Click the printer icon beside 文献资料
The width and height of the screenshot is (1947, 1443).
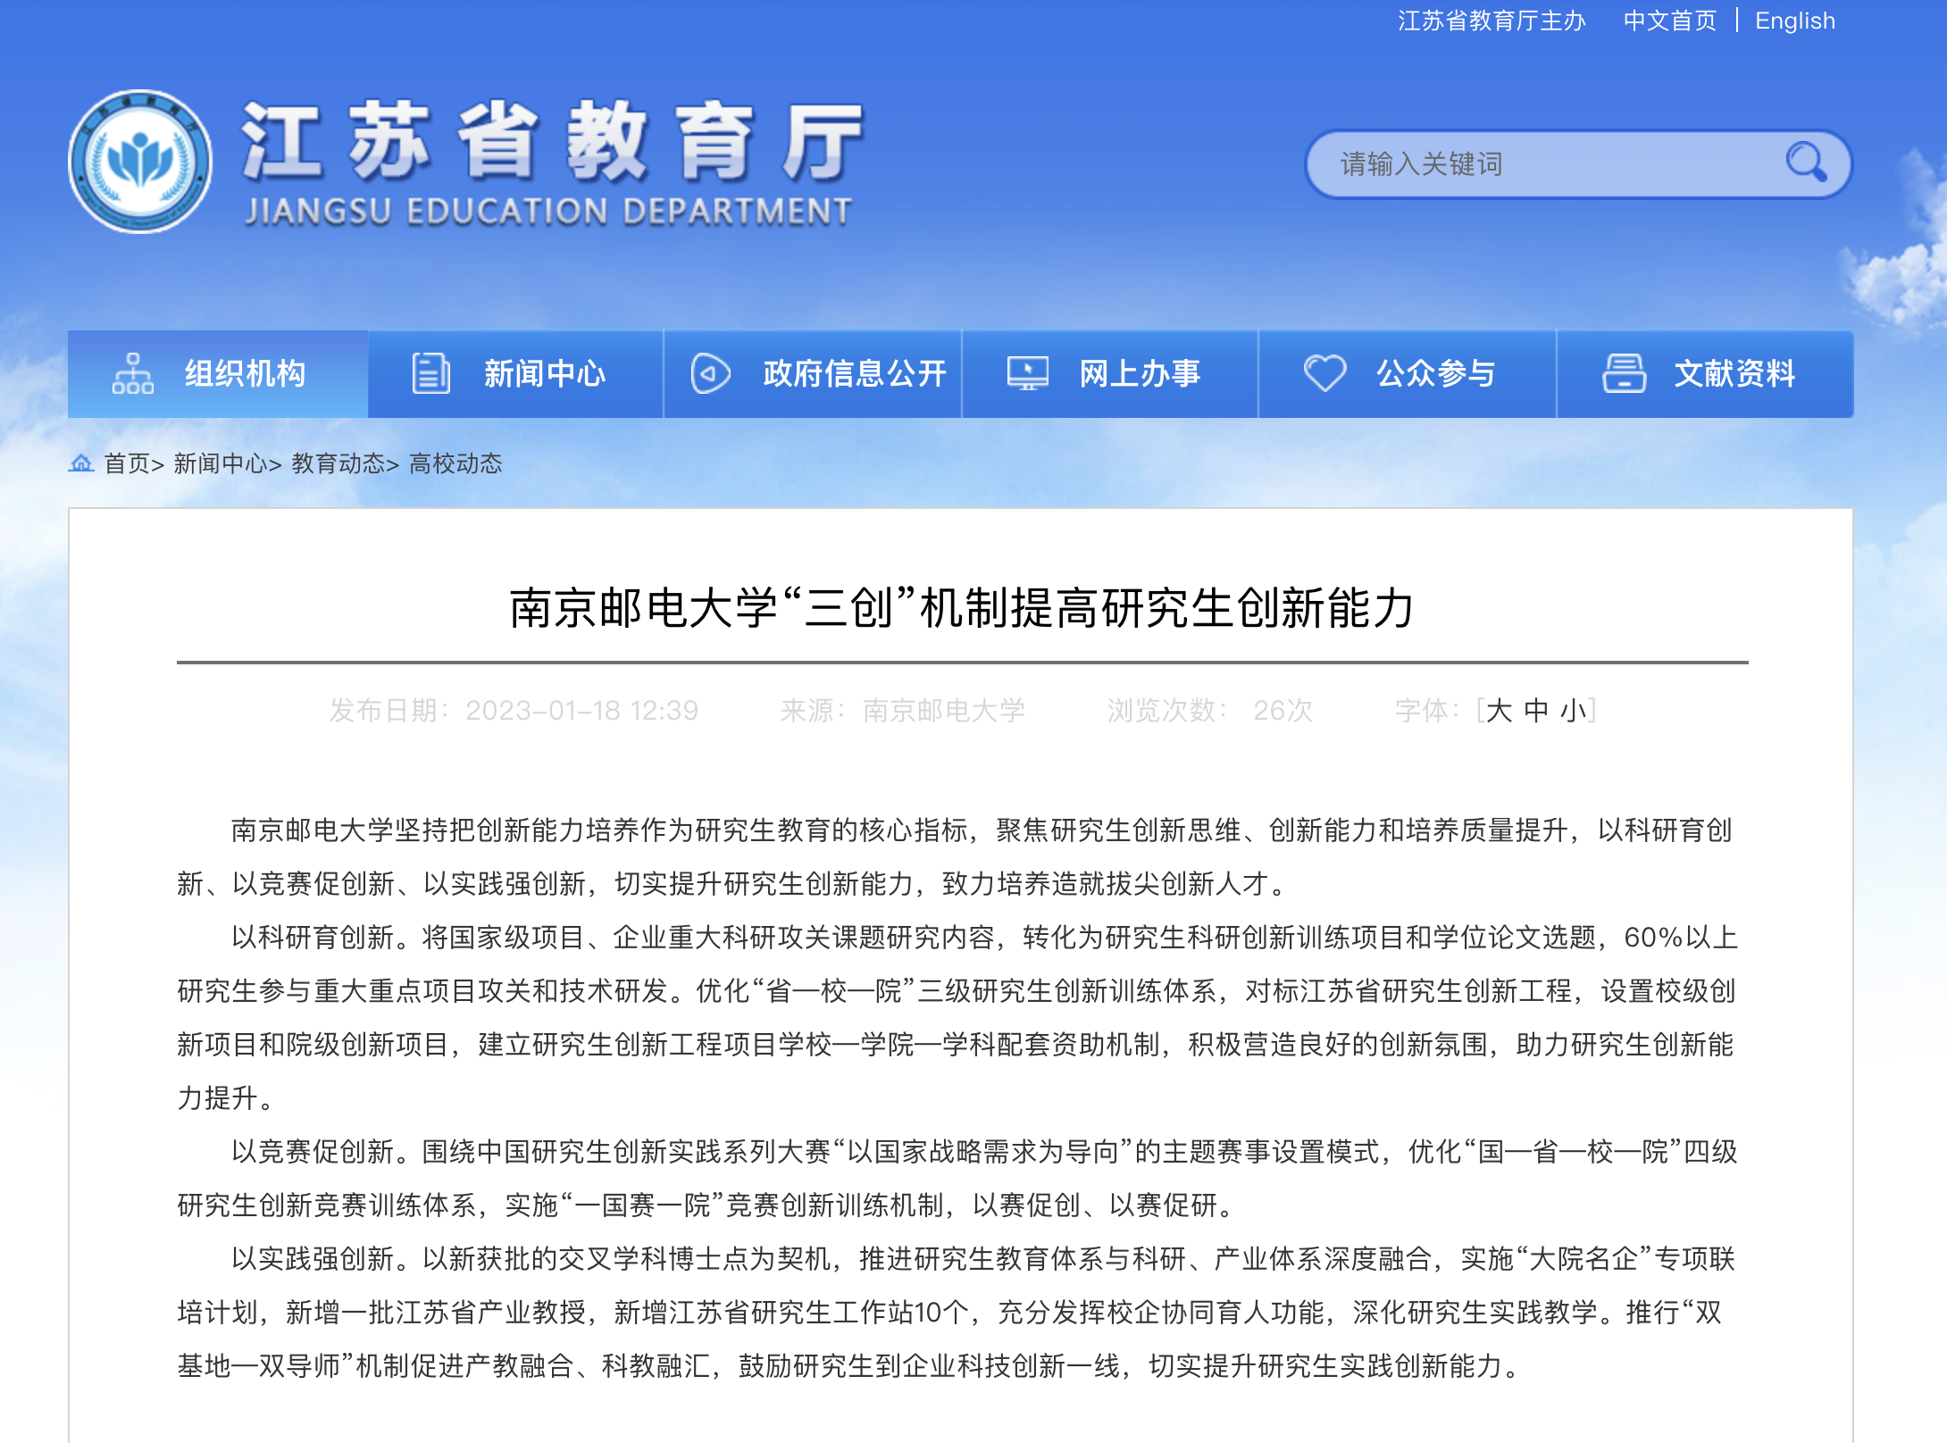[x=1624, y=373]
